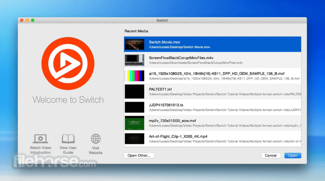Select the file name ScreenFlowBlackCoruptMovFiles.m4v
The width and height of the screenshot is (325, 181).
click(181, 58)
